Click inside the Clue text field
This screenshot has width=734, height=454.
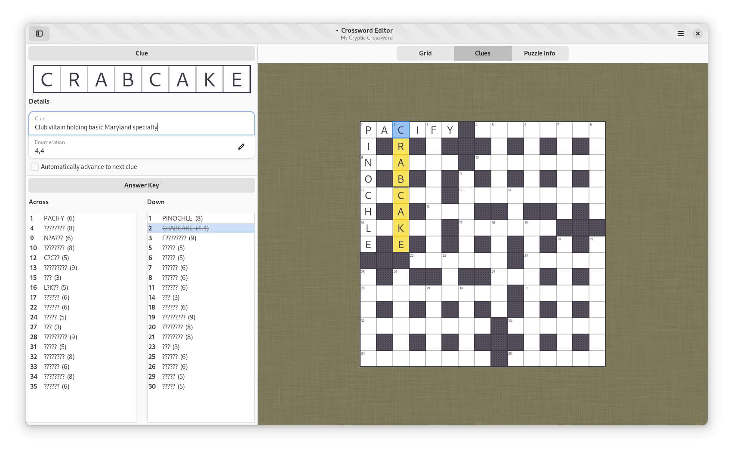click(x=142, y=127)
